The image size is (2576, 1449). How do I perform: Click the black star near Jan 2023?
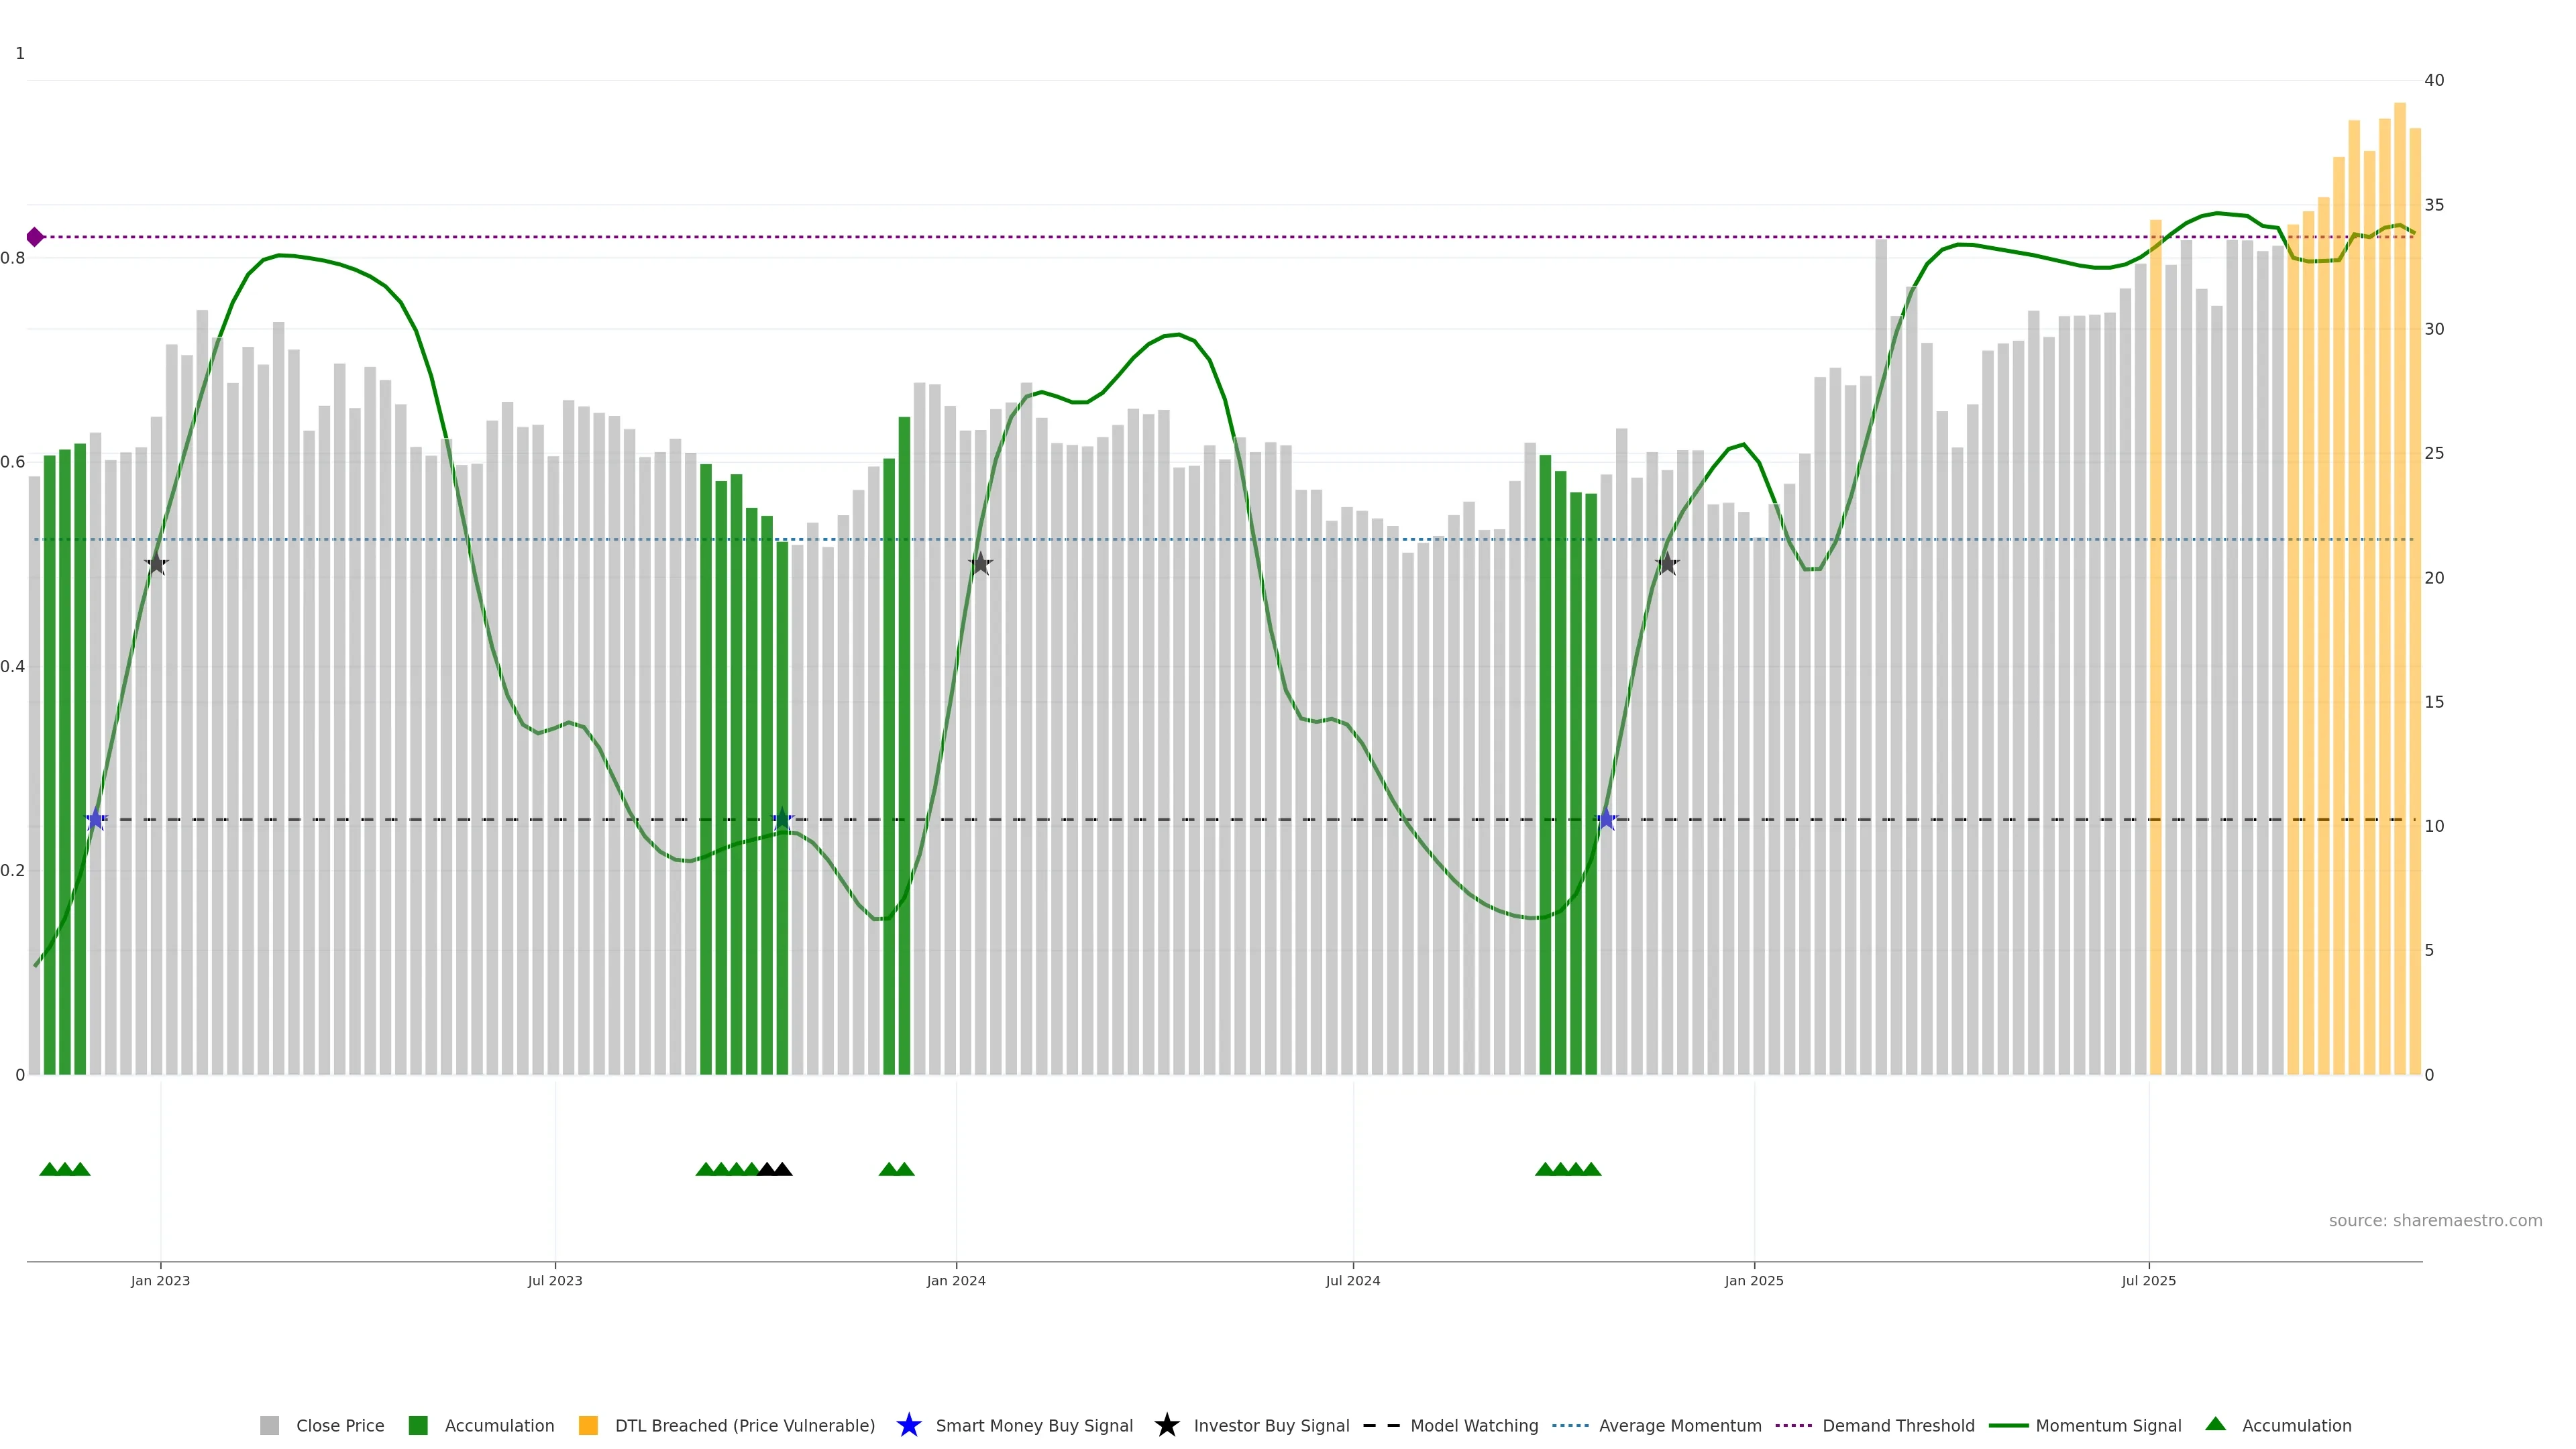[156, 564]
